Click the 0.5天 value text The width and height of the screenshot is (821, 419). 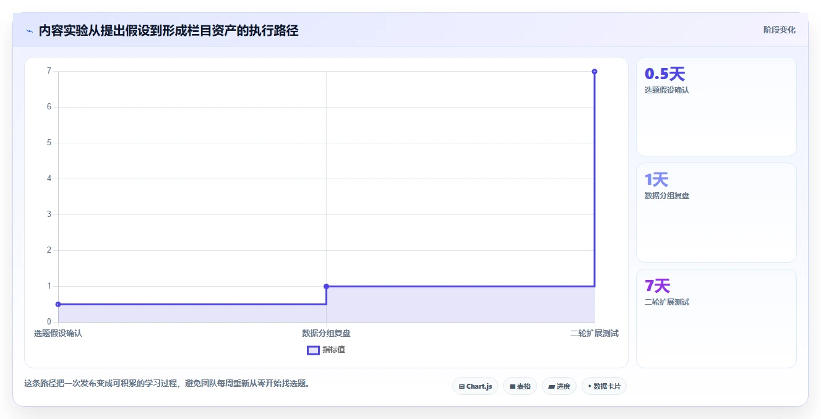[x=664, y=74]
